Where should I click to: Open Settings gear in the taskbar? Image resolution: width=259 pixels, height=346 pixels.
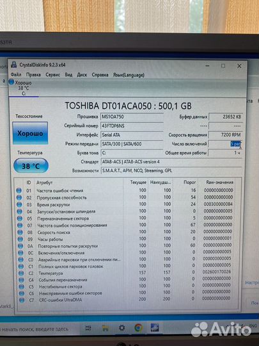[122, 328]
